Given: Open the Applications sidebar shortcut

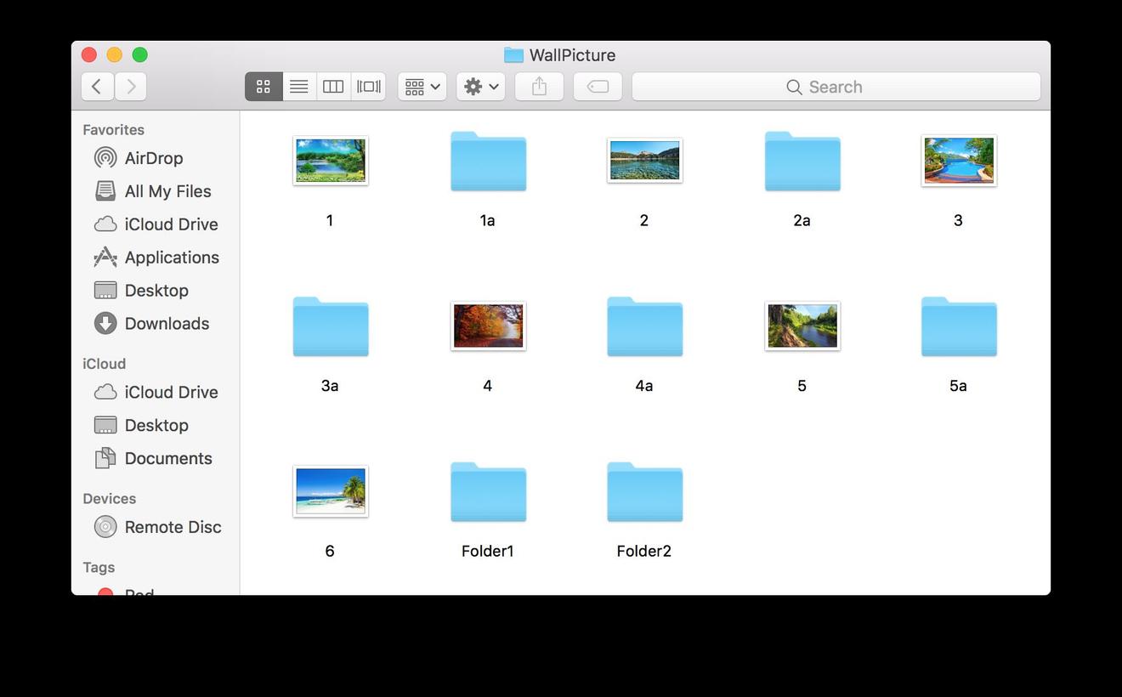Looking at the screenshot, I should click(172, 258).
